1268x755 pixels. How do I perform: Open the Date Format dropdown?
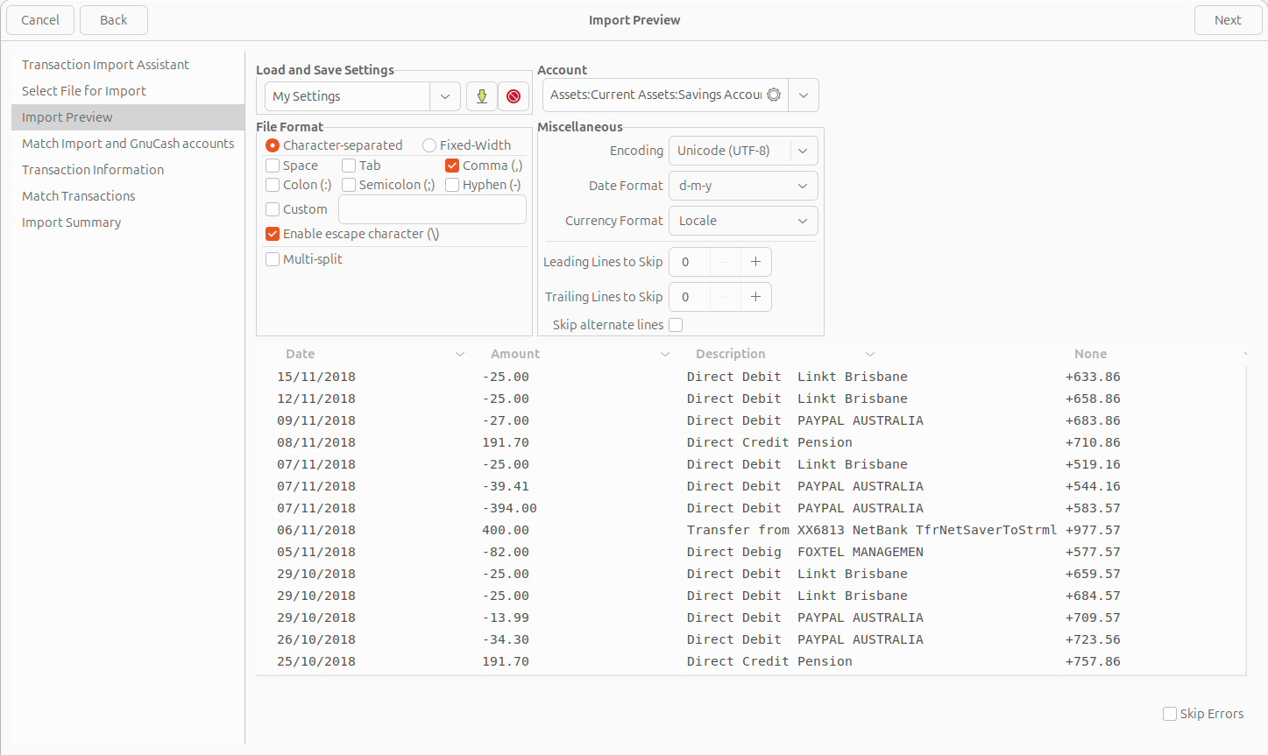point(743,186)
